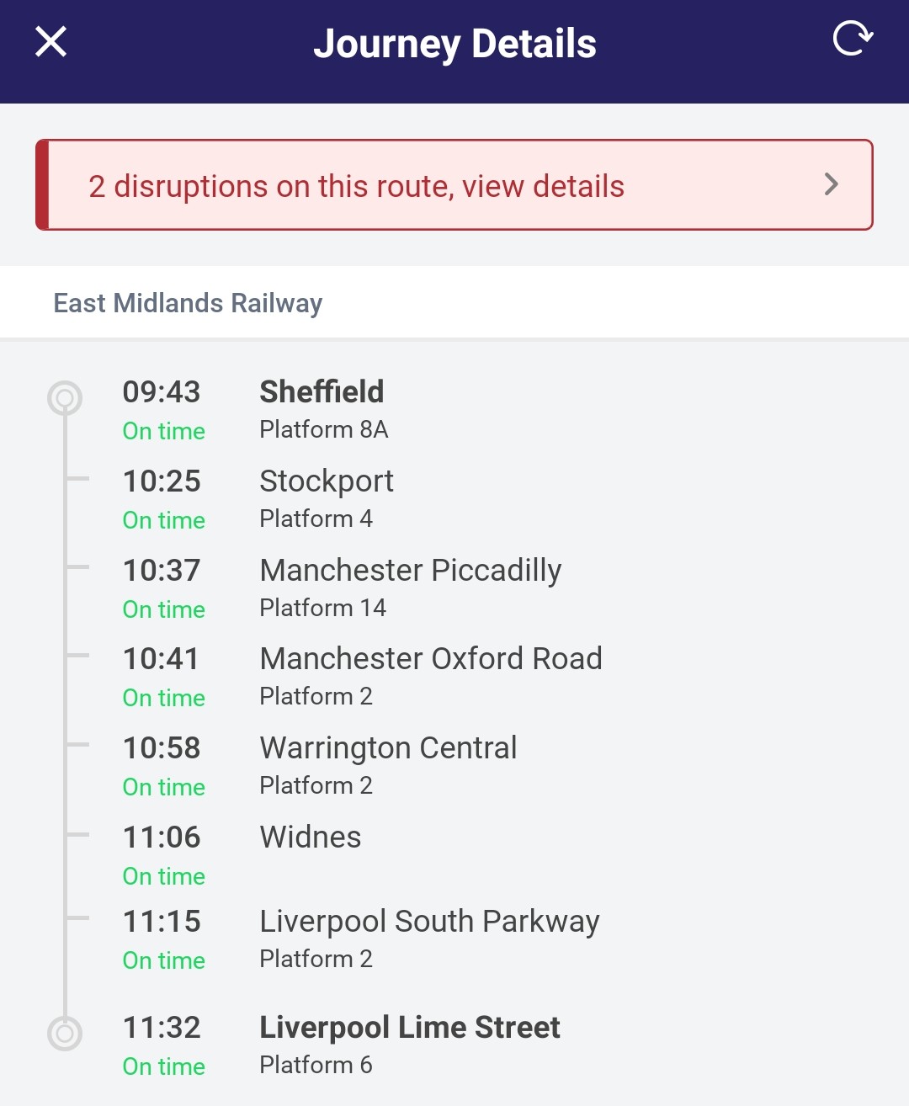Open the Warrington Central stop

(388, 748)
